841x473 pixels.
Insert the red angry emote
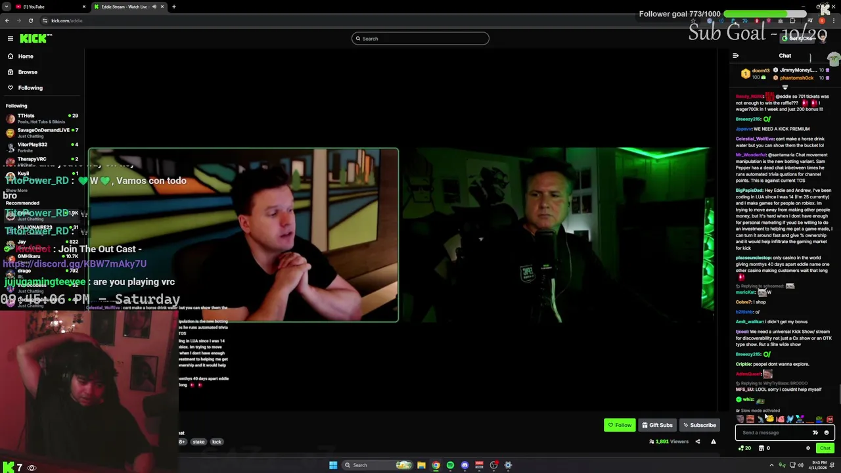click(x=830, y=419)
